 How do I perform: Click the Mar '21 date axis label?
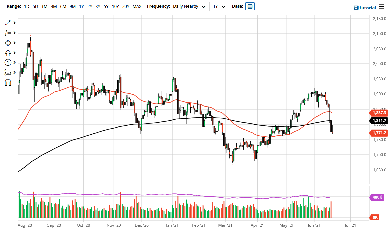pyautogui.click(x=225, y=225)
